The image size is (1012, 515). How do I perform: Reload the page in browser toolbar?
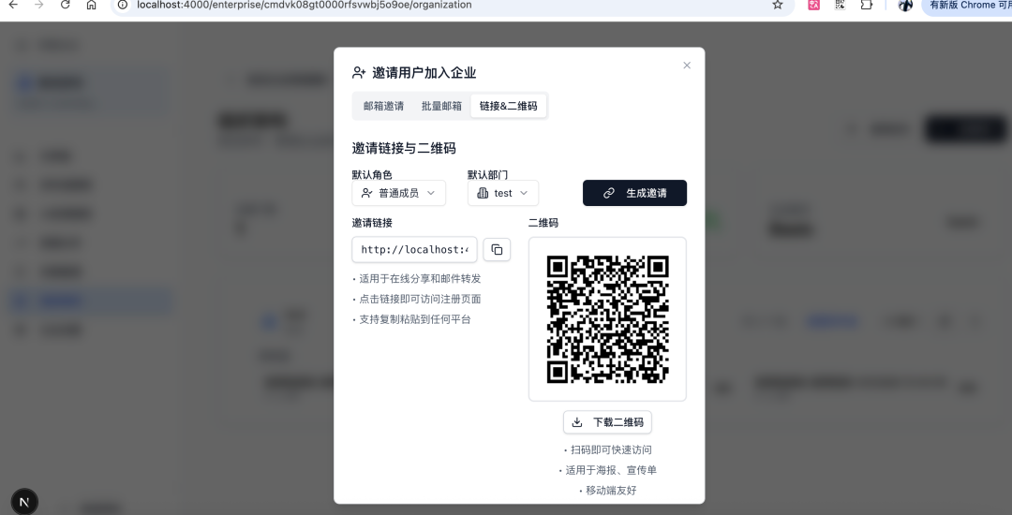[x=66, y=5]
